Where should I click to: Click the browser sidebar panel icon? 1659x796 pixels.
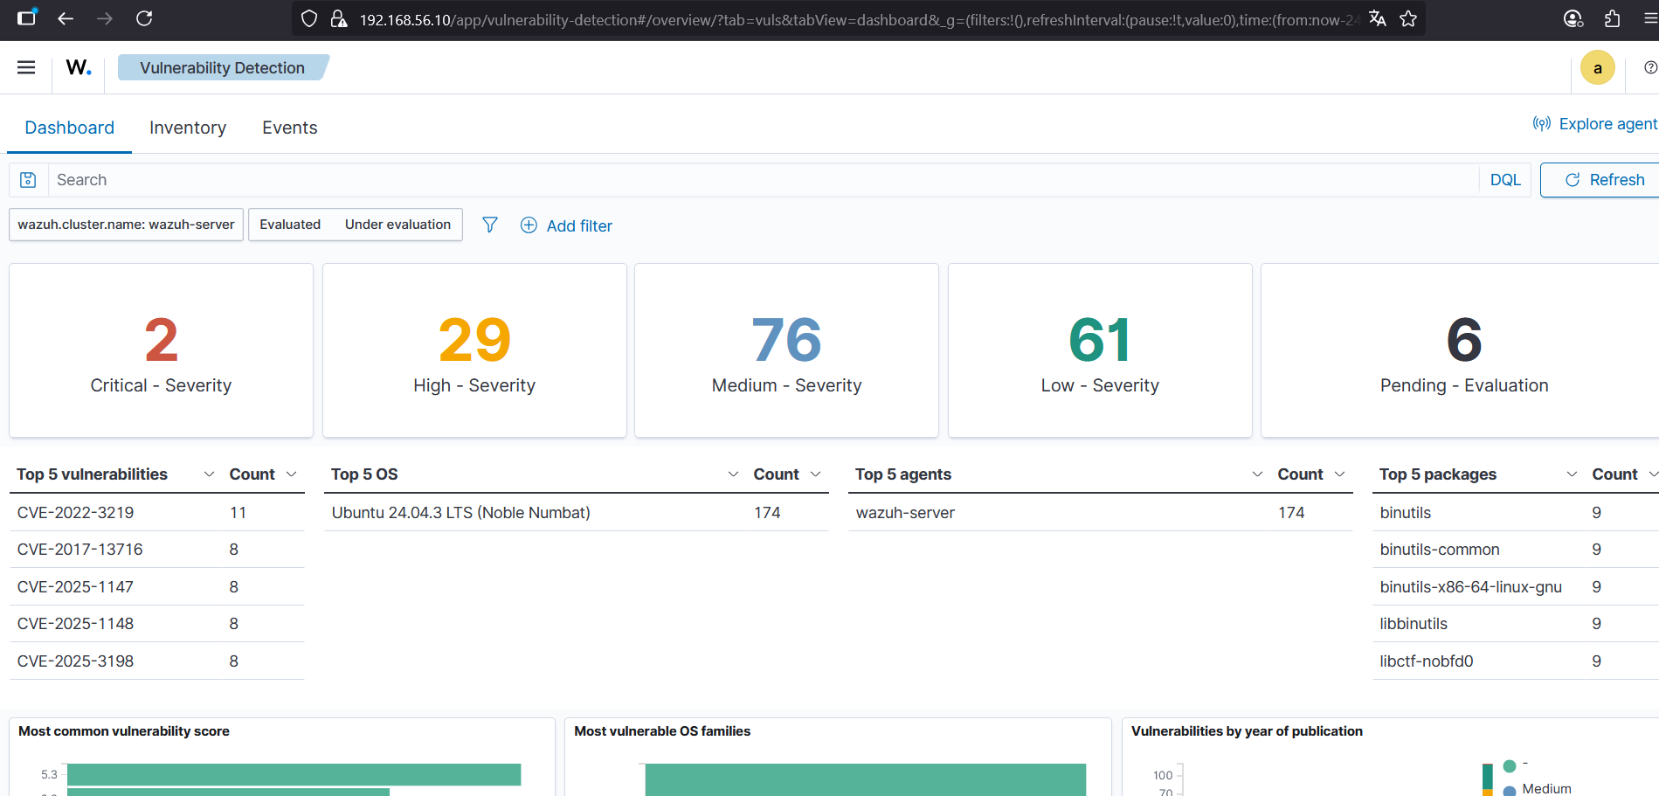tap(27, 17)
